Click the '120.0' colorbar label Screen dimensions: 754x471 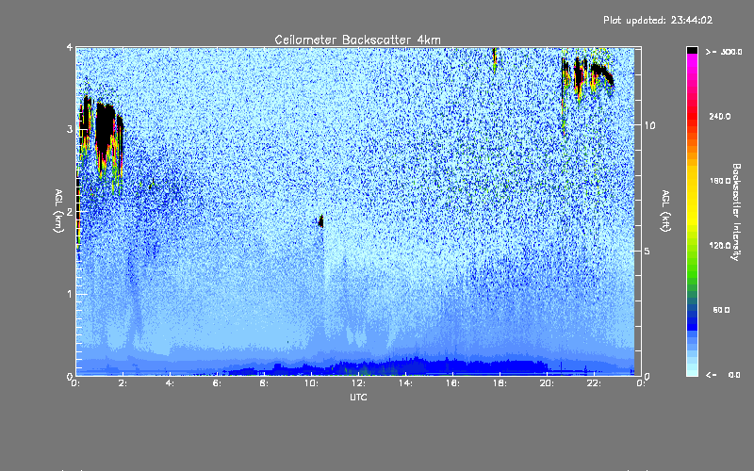click(720, 245)
